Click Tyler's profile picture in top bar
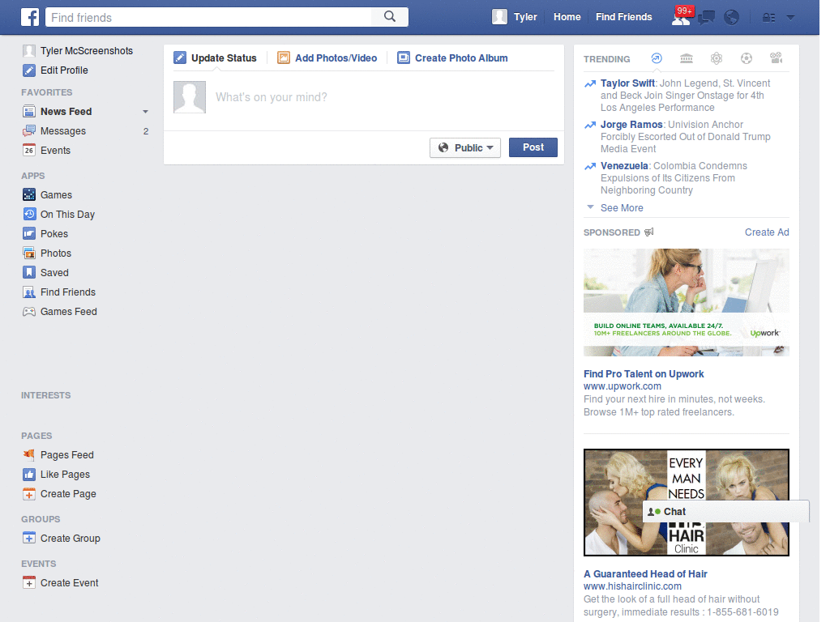The width and height of the screenshot is (830, 622). click(499, 17)
